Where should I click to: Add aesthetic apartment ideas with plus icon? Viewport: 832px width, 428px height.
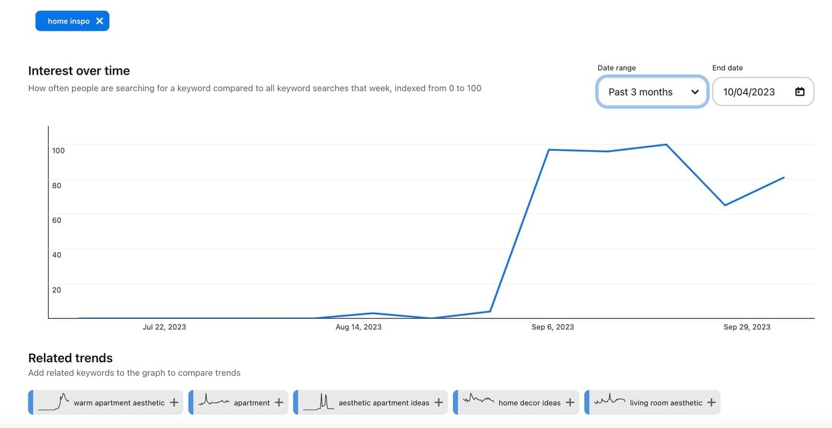point(438,402)
